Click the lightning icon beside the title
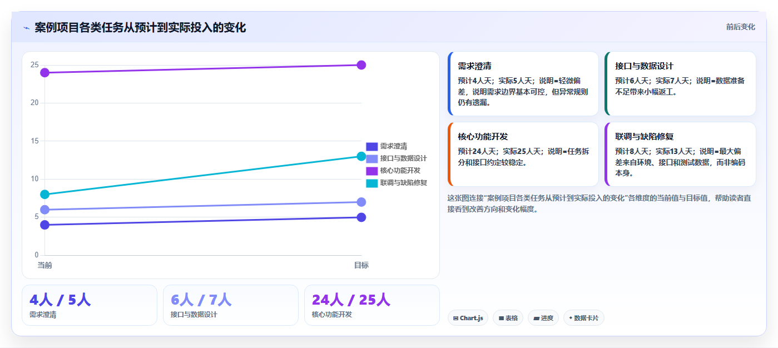The image size is (778, 348). [x=26, y=28]
